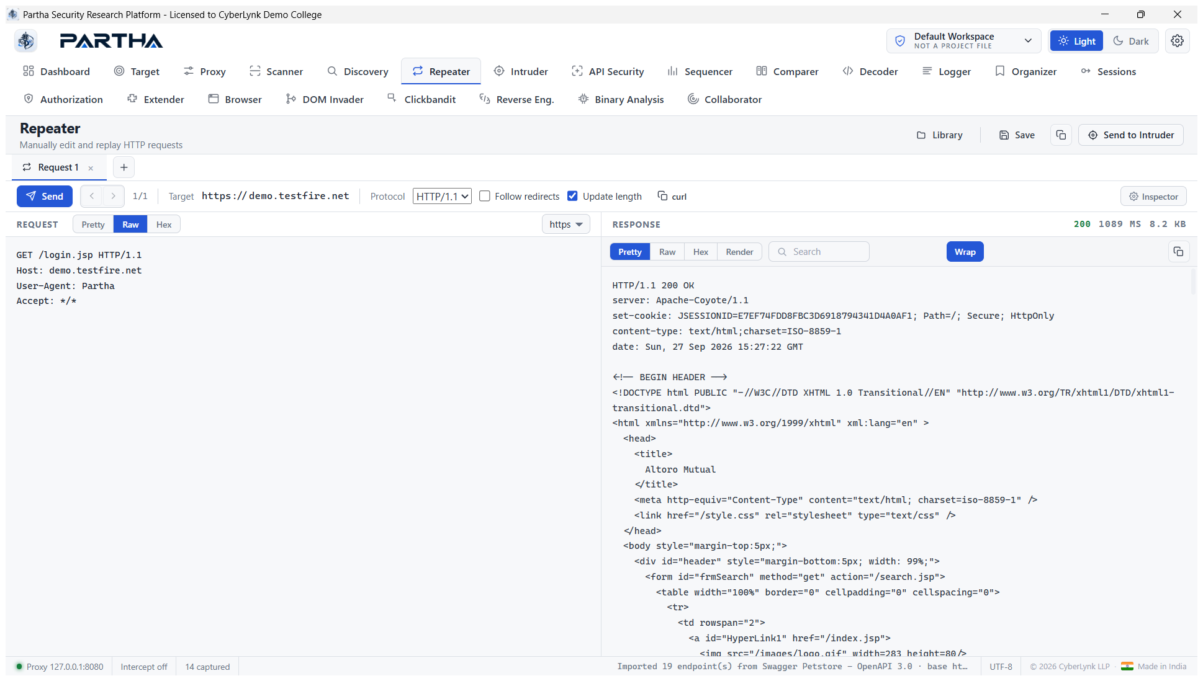Click the 14 captured status entry
This screenshot has height=681, width=1203.
coord(207,667)
